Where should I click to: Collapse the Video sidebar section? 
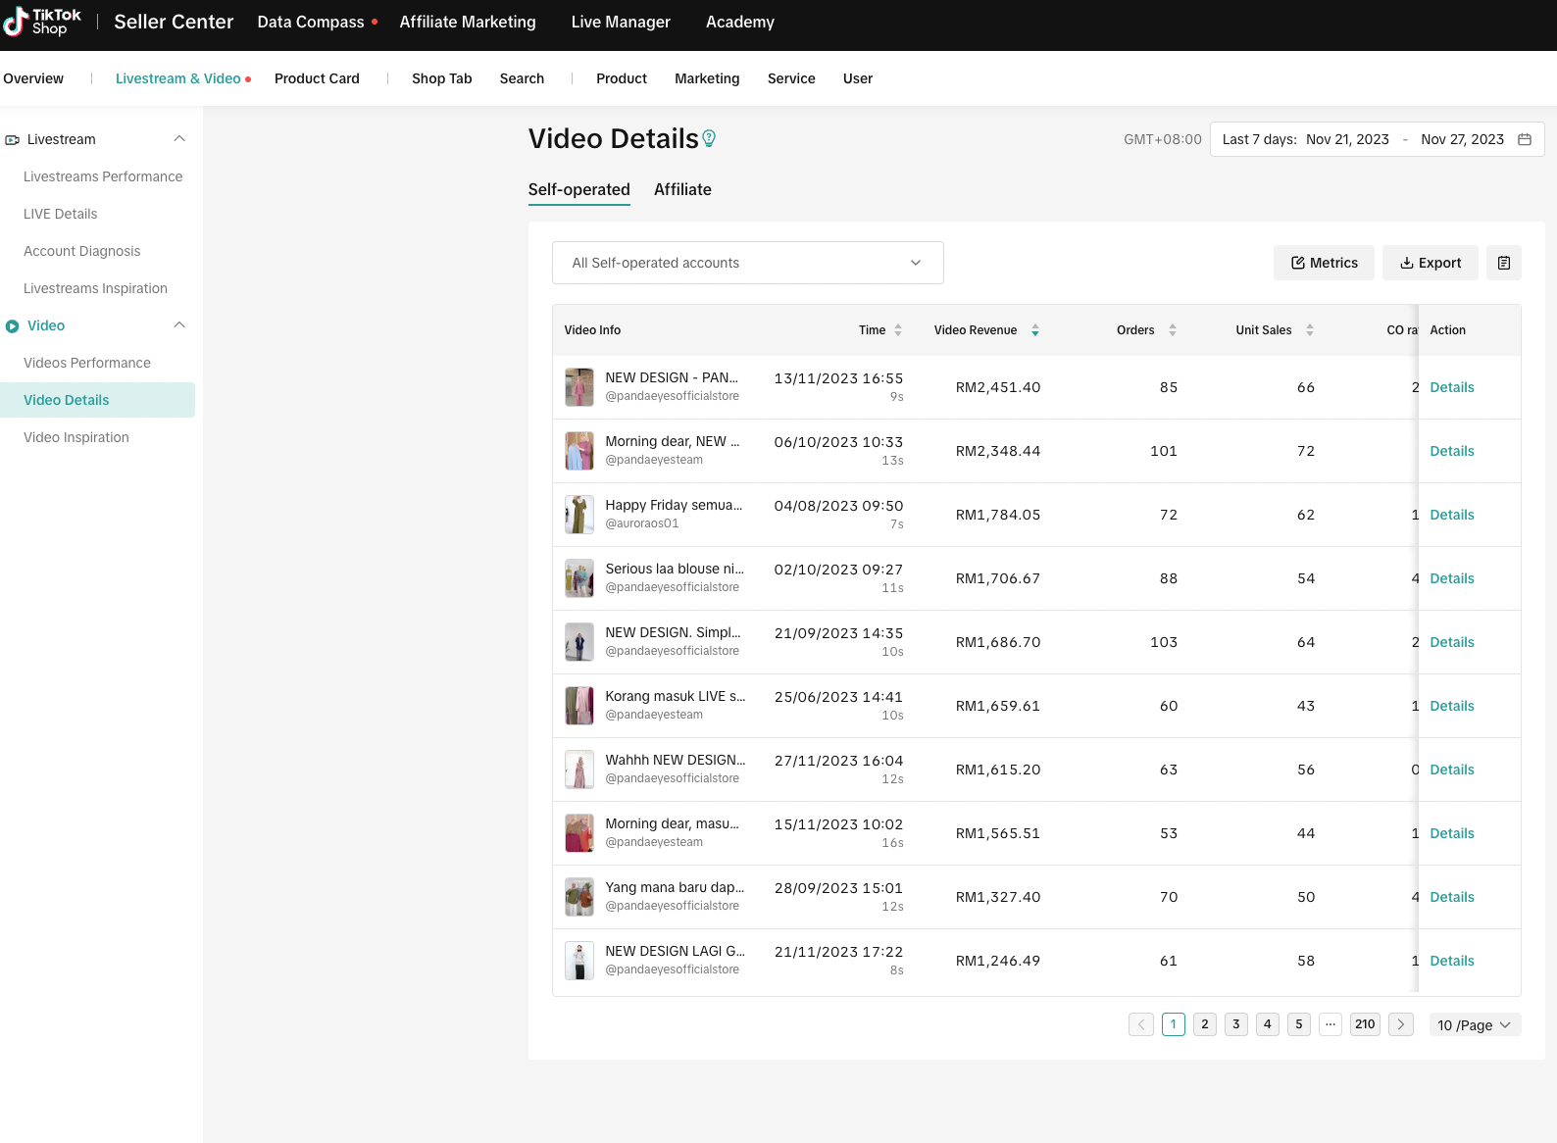click(179, 325)
